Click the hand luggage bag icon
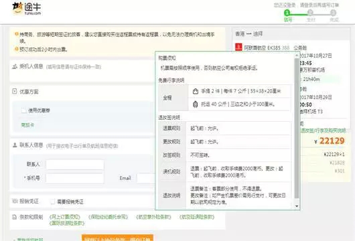 tap(196, 91)
